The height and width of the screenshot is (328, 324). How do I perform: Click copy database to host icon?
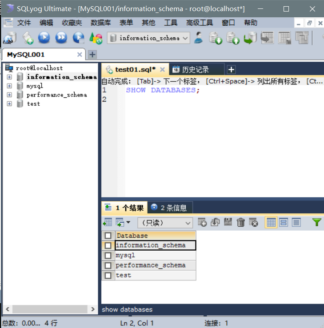(250, 38)
